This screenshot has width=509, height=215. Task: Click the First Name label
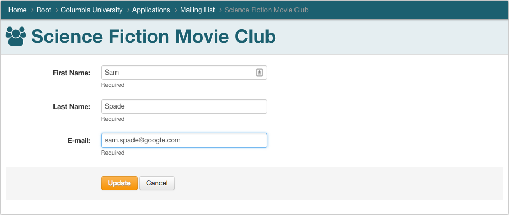(72, 73)
